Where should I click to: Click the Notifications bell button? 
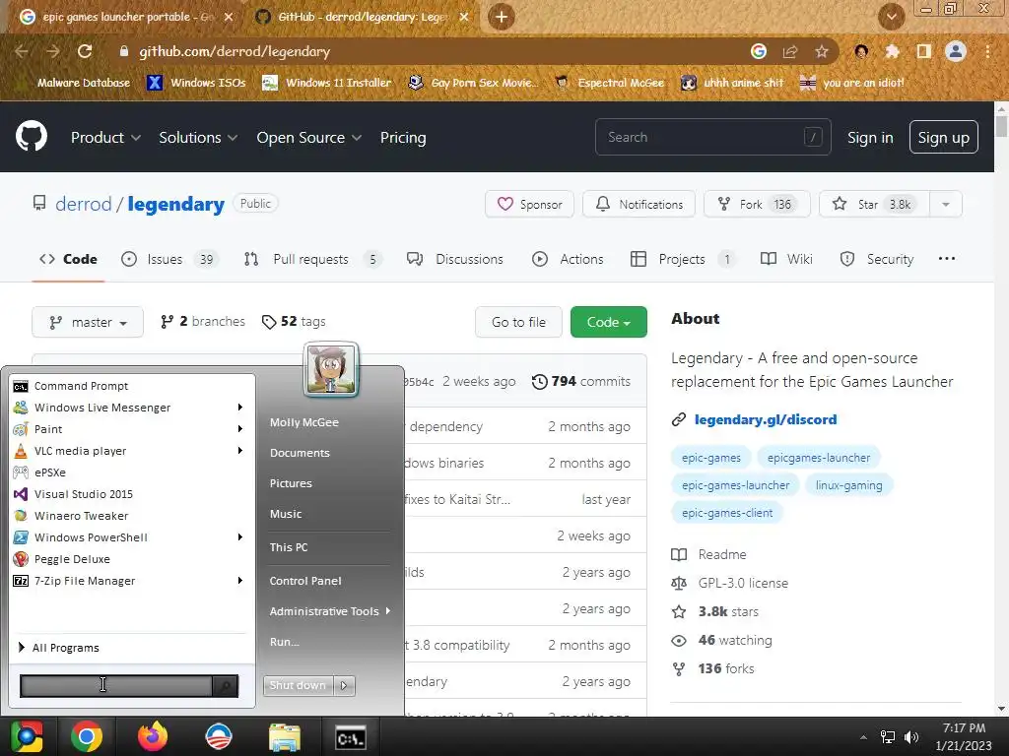point(639,205)
